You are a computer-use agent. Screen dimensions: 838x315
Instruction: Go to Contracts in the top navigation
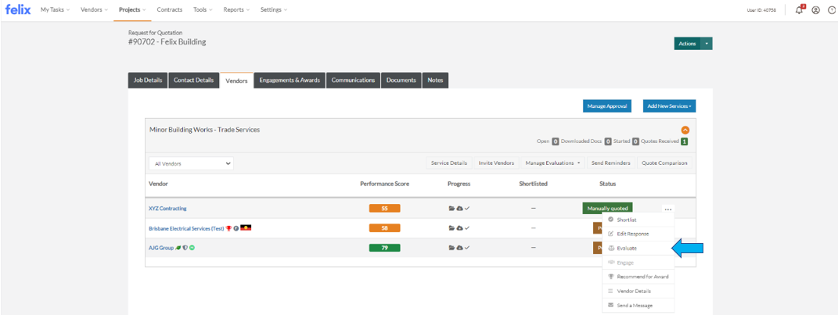(170, 9)
